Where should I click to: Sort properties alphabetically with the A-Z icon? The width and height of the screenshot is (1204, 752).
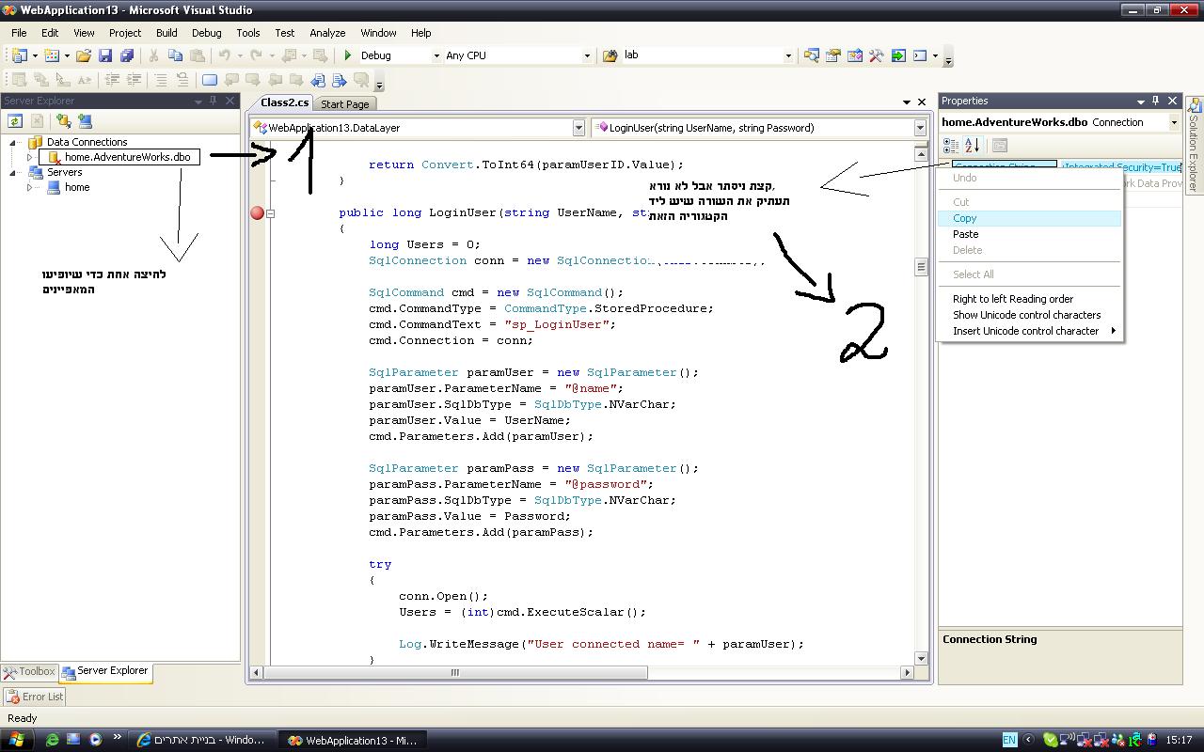click(973, 146)
